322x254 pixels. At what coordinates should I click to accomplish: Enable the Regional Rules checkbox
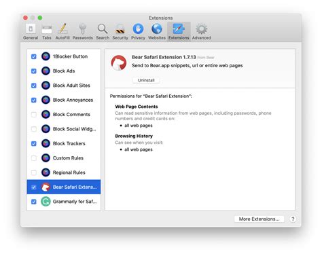(34, 173)
